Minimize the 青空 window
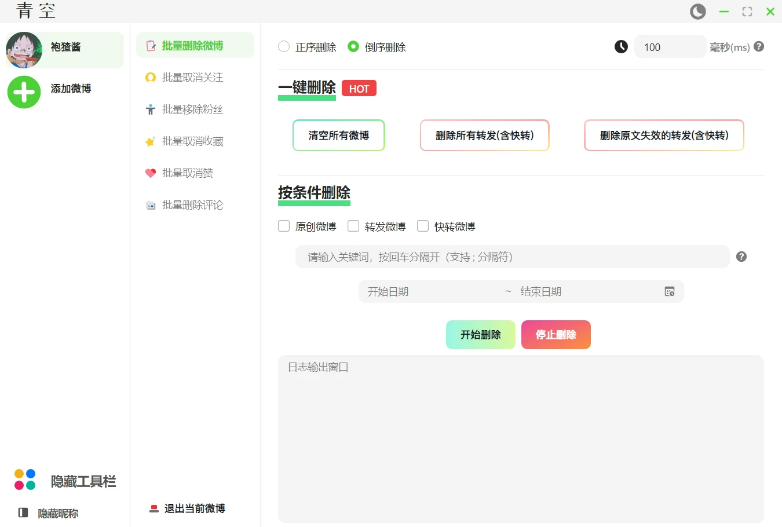 click(x=724, y=12)
